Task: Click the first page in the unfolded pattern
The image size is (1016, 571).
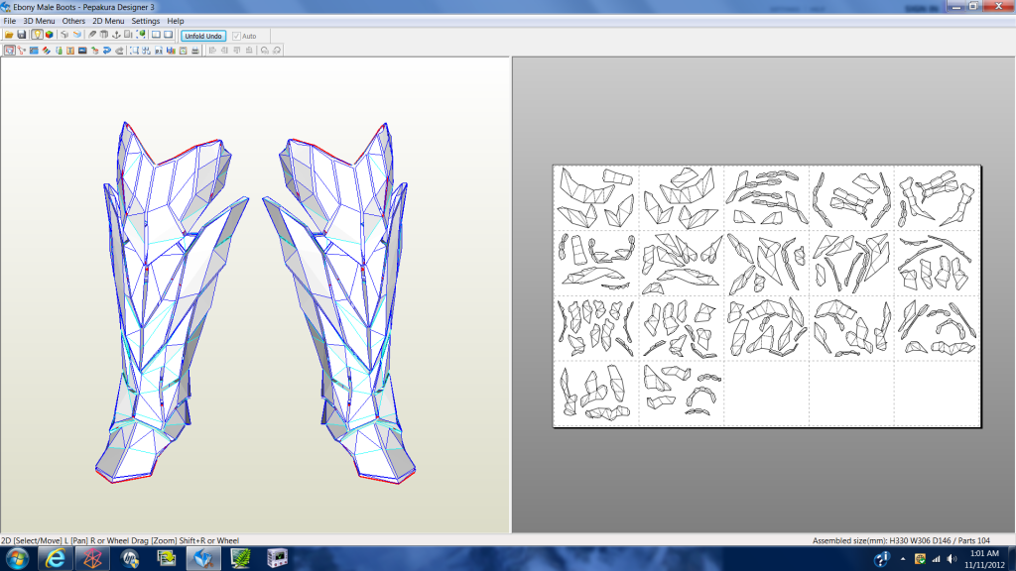Action: [x=596, y=197]
